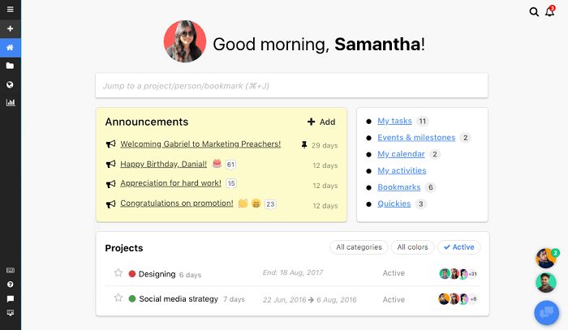Star the Social media strategy project
The width and height of the screenshot is (568, 330).
118,298
